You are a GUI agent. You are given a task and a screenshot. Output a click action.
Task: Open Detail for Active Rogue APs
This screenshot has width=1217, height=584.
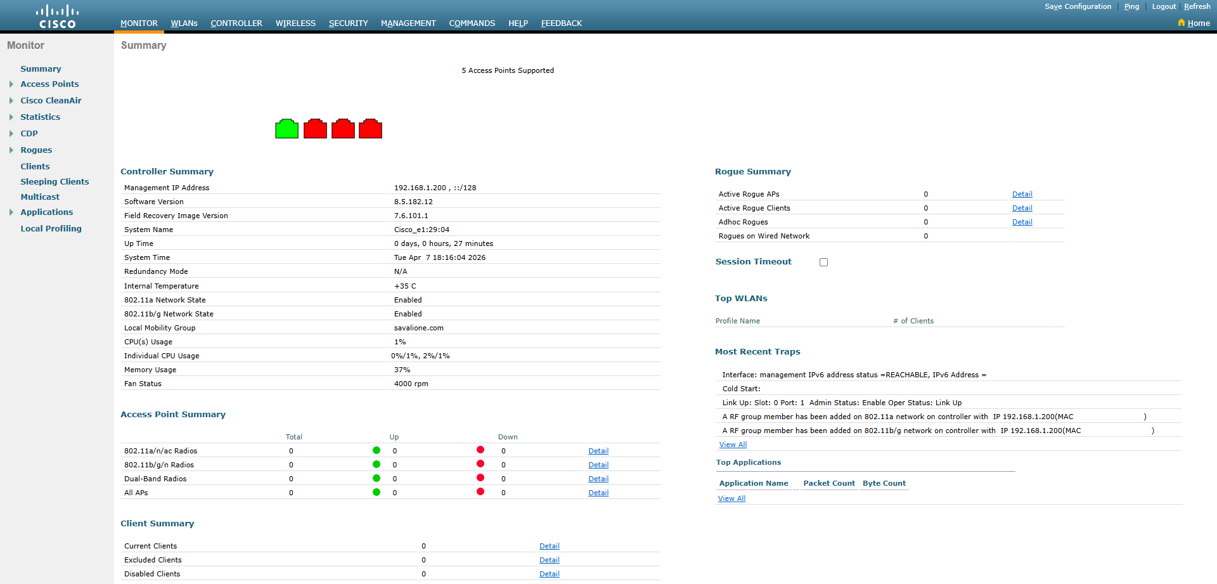[1022, 194]
